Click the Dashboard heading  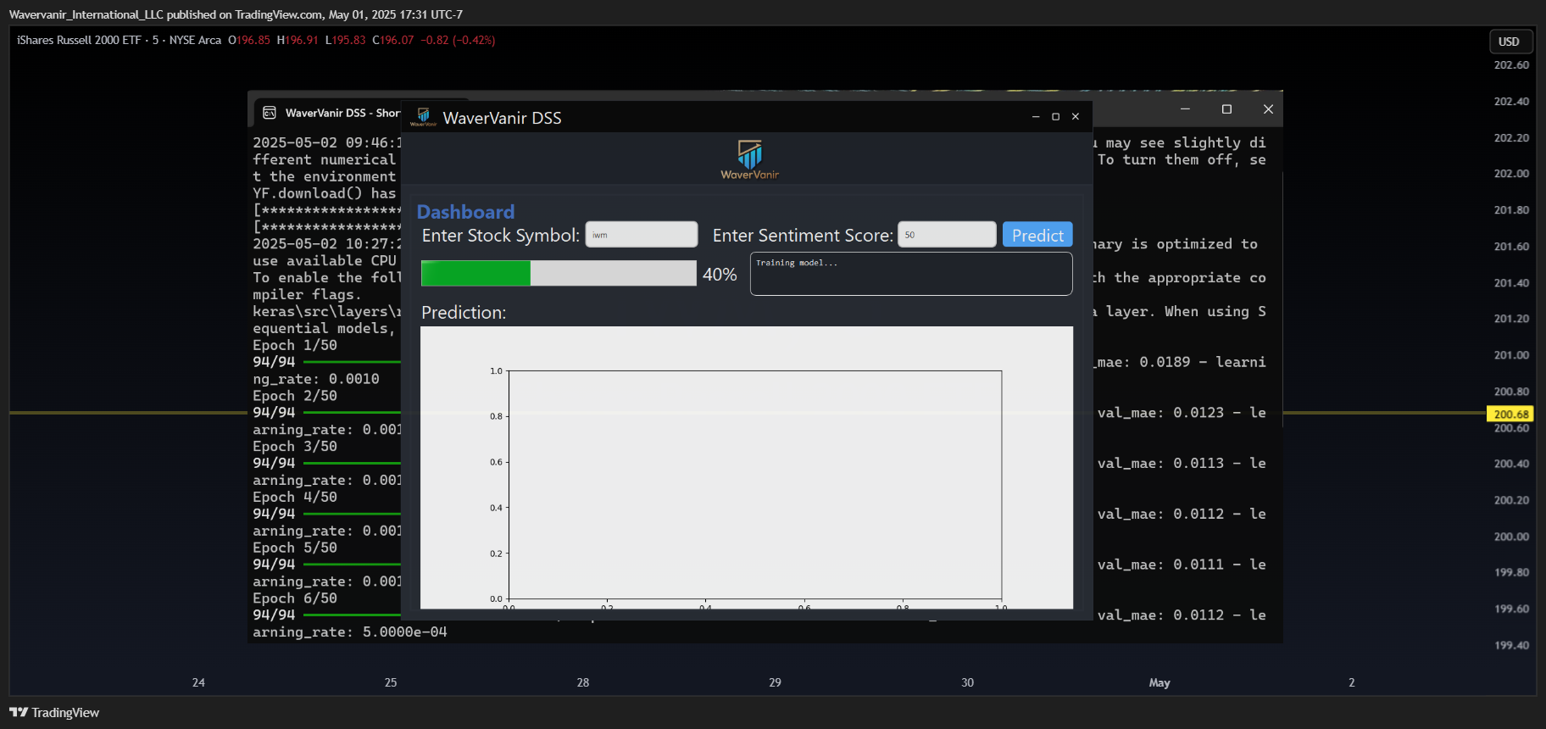pos(465,212)
